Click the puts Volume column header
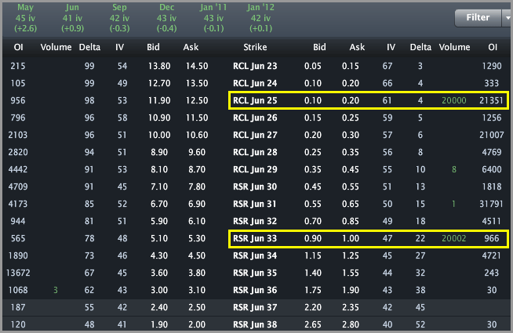Screen dimensions: 513x333 (x=454, y=47)
